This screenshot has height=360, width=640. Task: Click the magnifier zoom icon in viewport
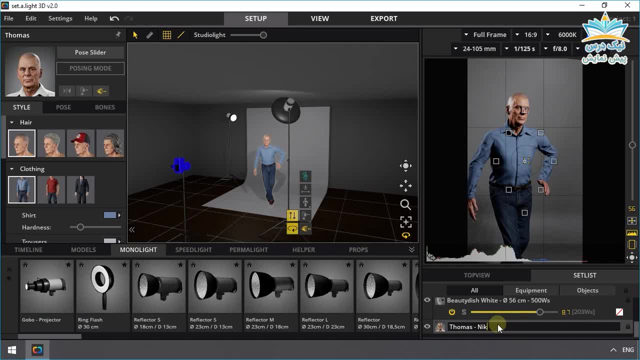405,204
